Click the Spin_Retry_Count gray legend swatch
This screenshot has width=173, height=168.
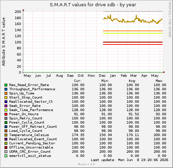click(6, 118)
